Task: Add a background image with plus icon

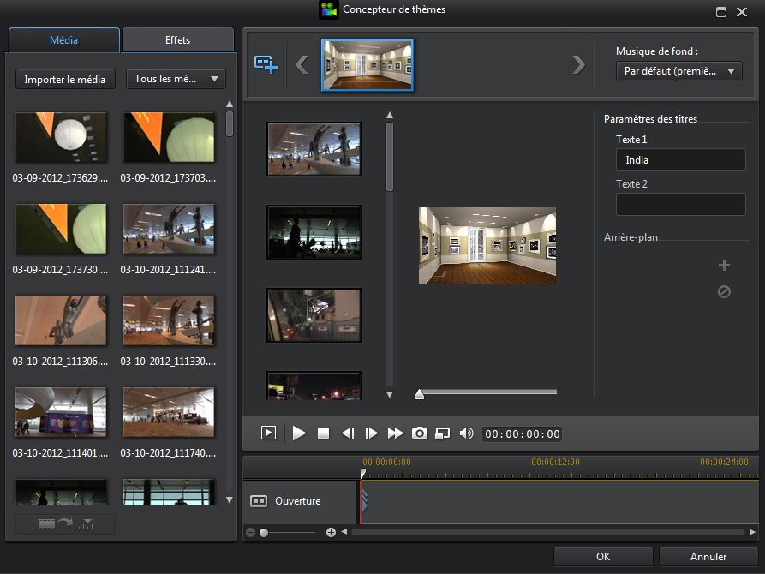Action: [724, 266]
